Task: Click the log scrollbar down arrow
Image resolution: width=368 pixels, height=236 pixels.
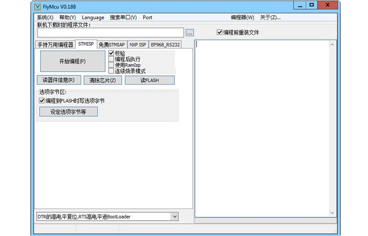Action: 332,213
